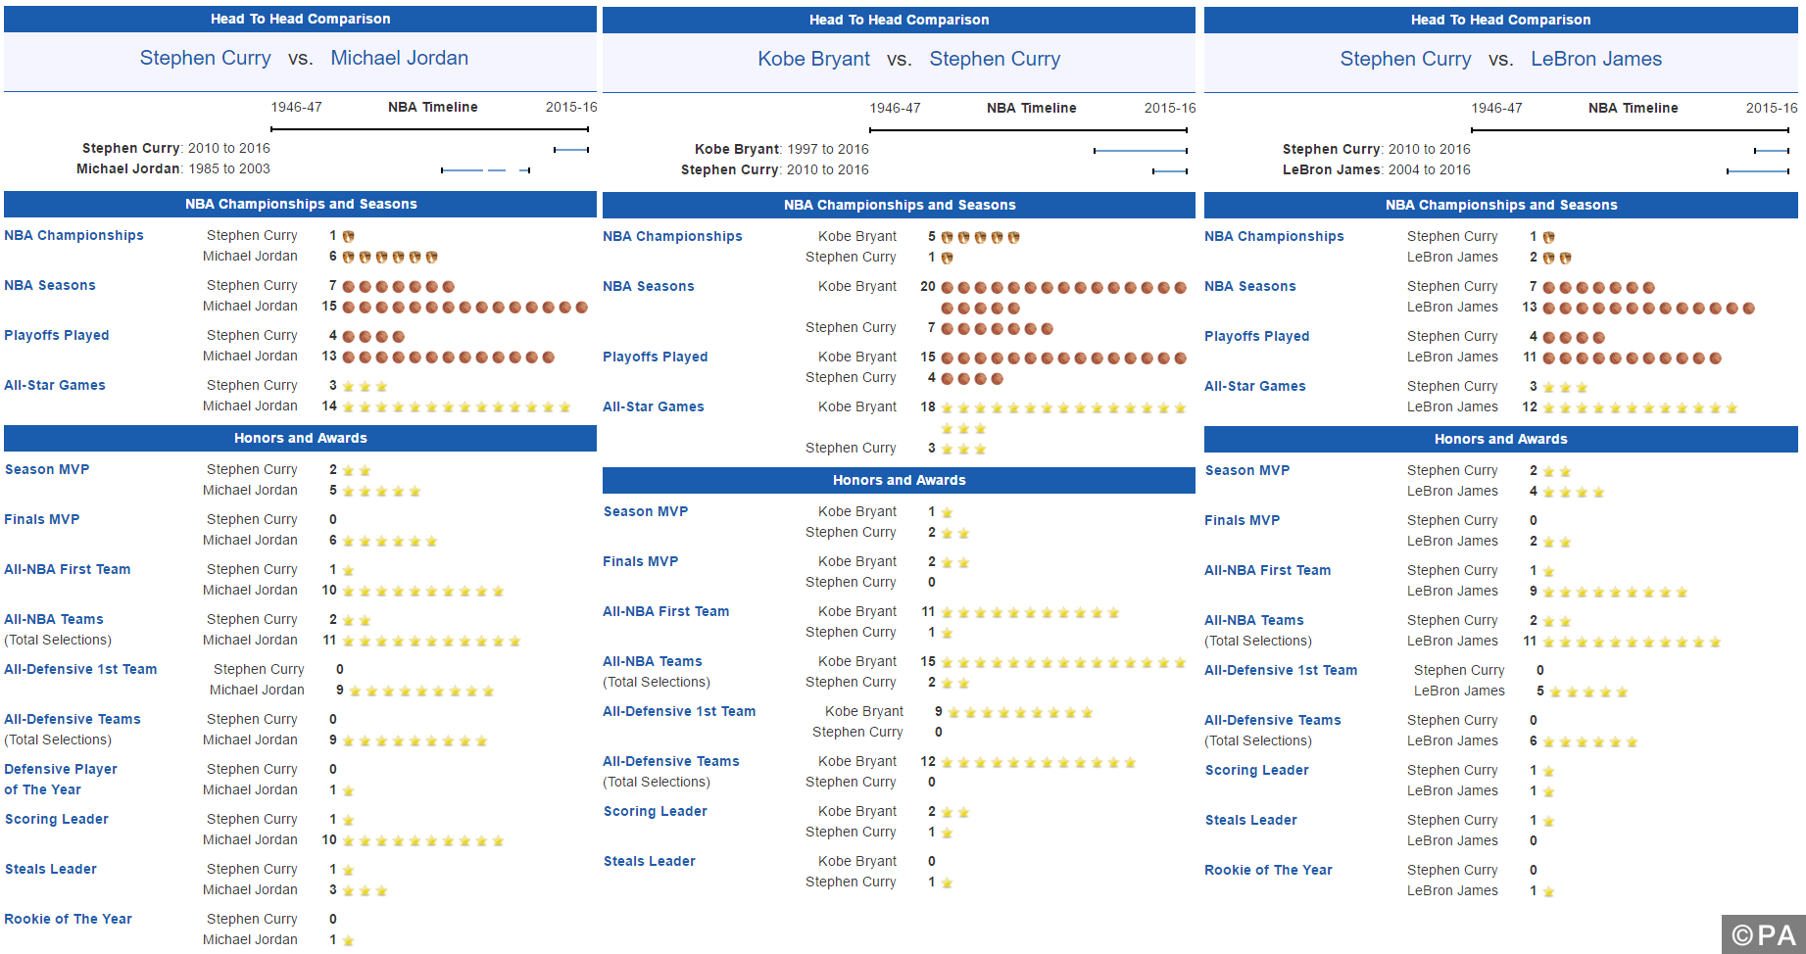Click NBA Championships and Seasons header, LeBron comparison
The image size is (1806, 954).
[1501, 205]
